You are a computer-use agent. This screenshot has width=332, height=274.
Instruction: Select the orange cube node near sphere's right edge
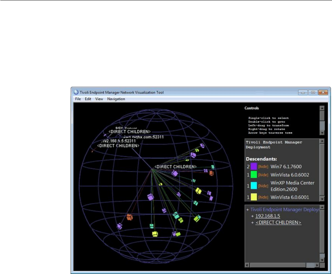point(211,173)
